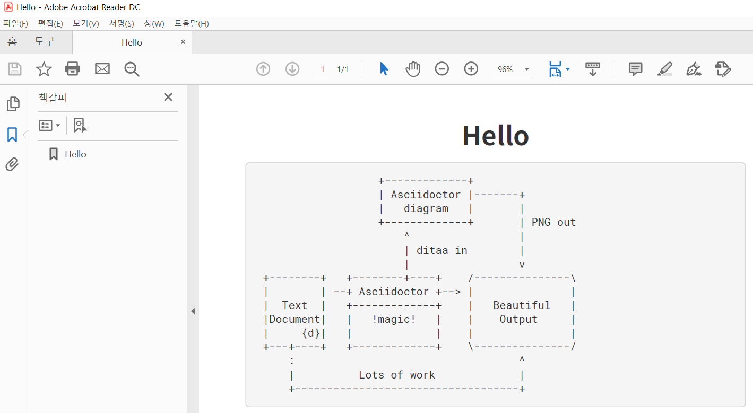Activate the Hand pan tool
This screenshot has height=413, width=753.
coord(413,69)
